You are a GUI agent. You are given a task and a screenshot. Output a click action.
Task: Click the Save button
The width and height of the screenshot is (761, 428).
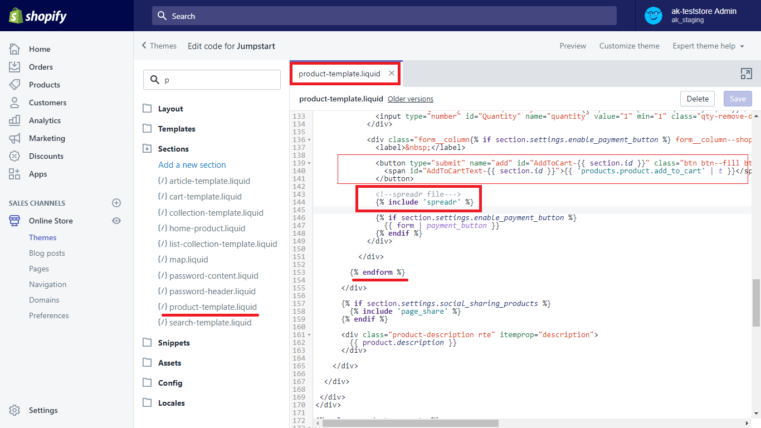coord(738,99)
